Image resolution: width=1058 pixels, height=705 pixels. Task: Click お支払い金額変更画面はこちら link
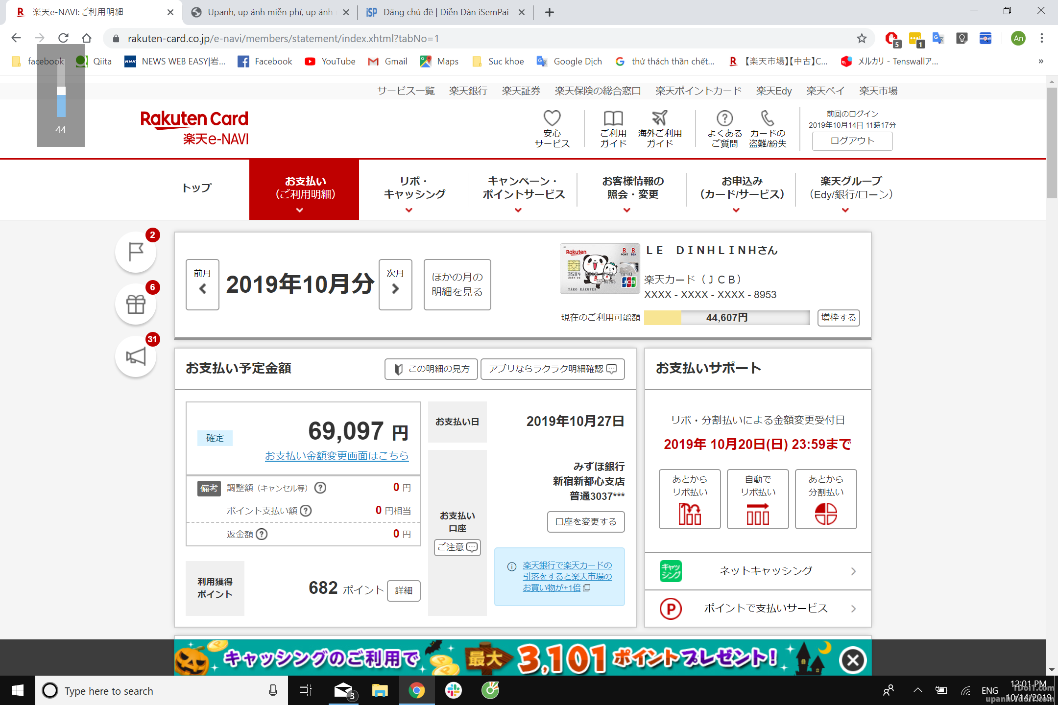(x=337, y=455)
